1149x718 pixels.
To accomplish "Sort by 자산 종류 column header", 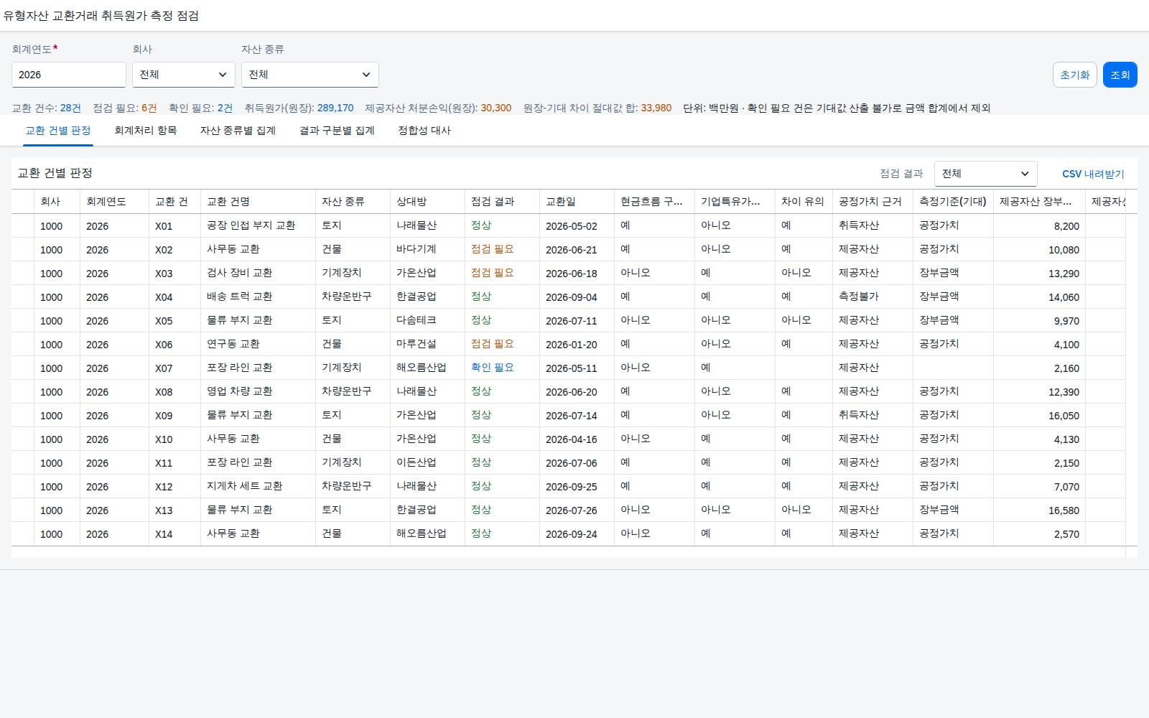I will [353, 202].
